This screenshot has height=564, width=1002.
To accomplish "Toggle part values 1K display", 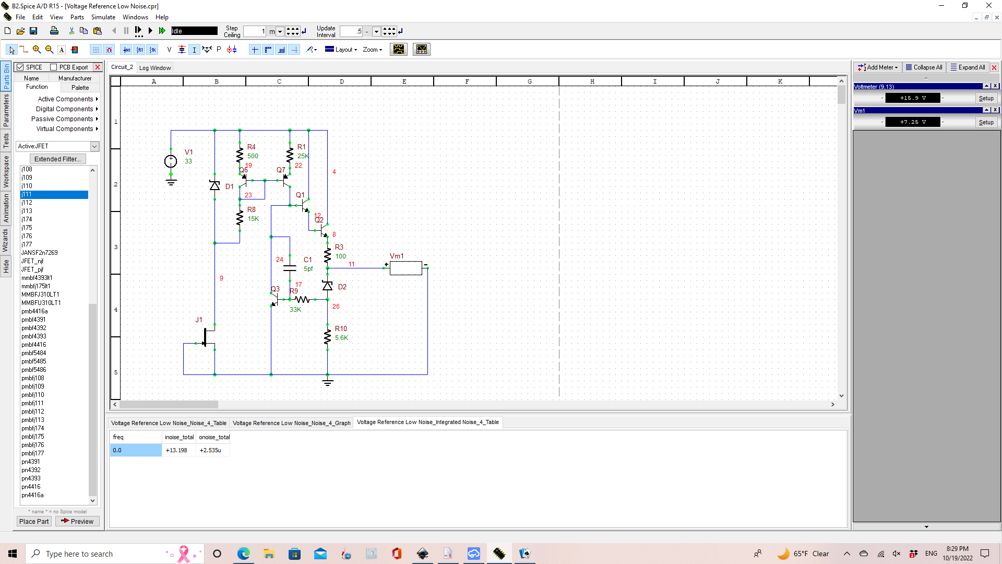I will click(x=152, y=50).
